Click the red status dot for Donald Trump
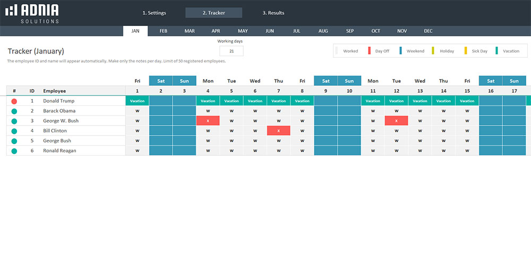 [x=14, y=101]
